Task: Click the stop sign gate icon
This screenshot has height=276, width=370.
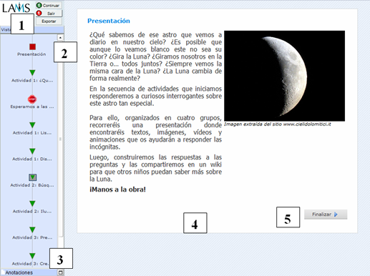Action: [x=32, y=99]
